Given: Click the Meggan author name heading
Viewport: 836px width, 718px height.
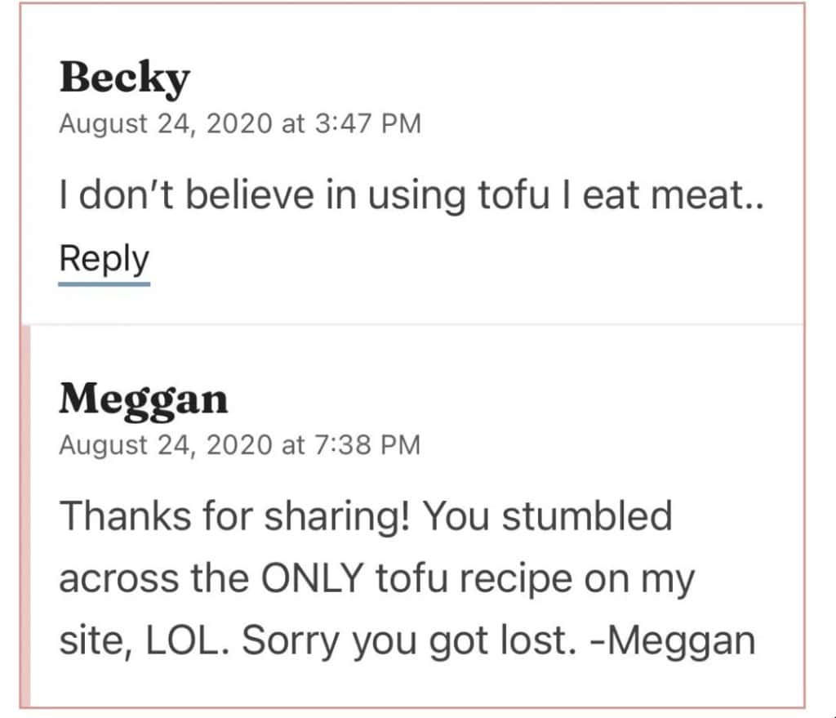Looking at the screenshot, I should pyautogui.click(x=143, y=399).
